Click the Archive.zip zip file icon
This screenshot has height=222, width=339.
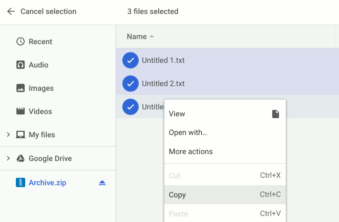21,182
